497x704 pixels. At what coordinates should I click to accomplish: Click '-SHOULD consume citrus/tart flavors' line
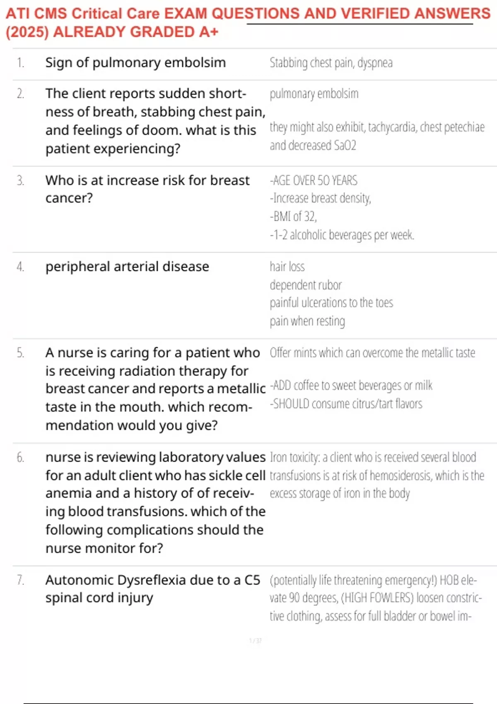(x=346, y=404)
